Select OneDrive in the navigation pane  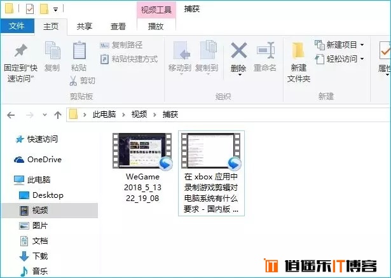[x=38, y=160]
